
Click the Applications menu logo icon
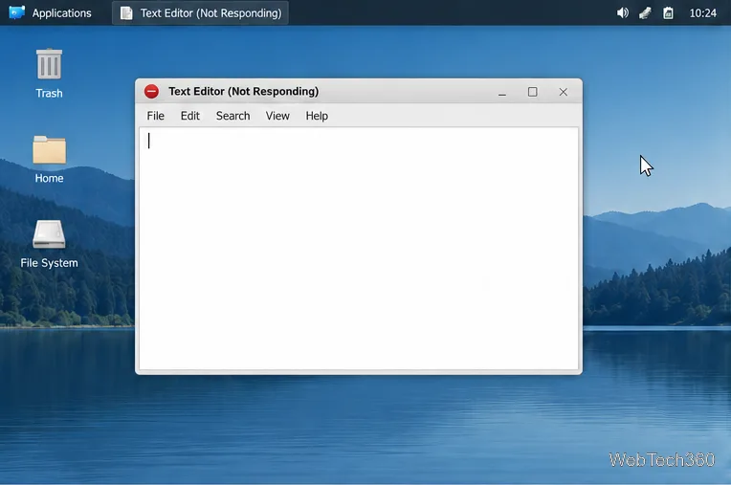coord(17,12)
